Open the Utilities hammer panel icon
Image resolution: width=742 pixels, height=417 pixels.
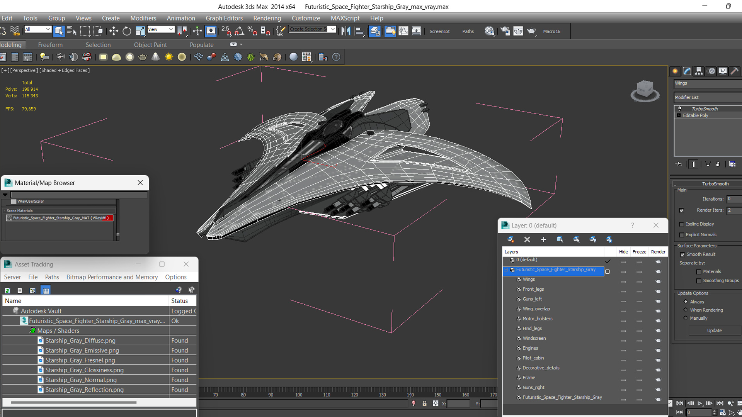point(735,71)
